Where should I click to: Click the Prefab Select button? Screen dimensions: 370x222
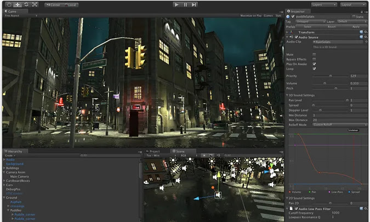point(308,27)
